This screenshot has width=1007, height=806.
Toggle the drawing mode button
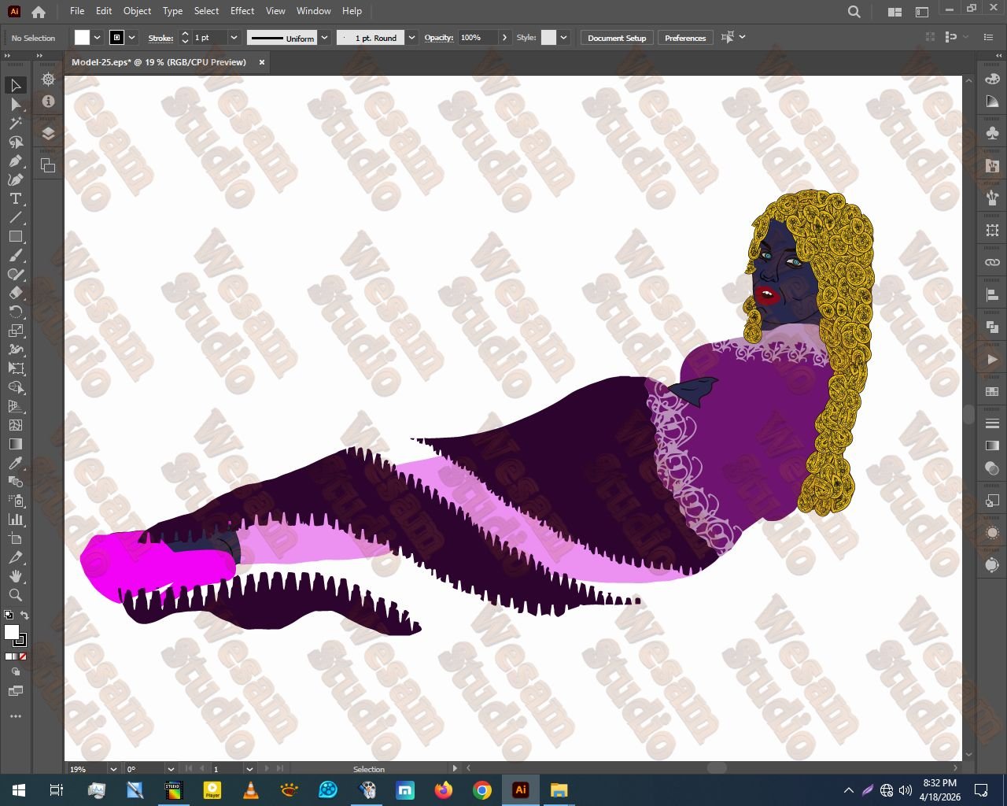[15, 671]
